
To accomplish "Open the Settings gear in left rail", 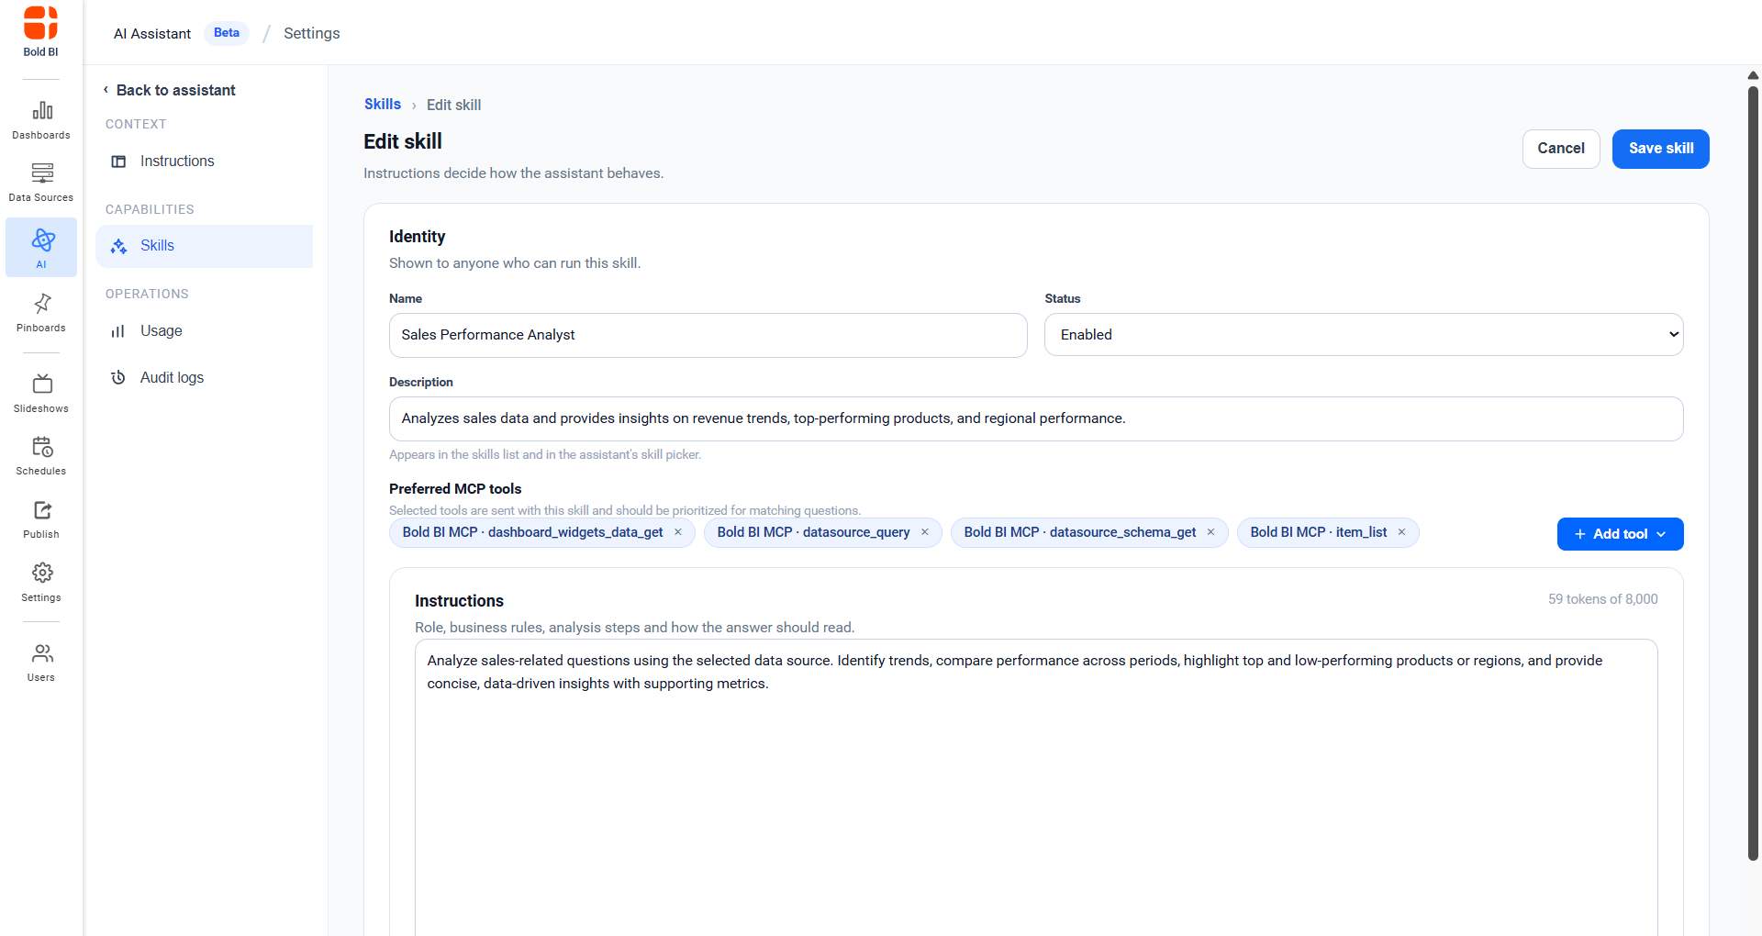I will point(41,583).
